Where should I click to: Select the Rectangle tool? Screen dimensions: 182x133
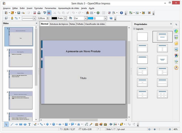(21, 124)
